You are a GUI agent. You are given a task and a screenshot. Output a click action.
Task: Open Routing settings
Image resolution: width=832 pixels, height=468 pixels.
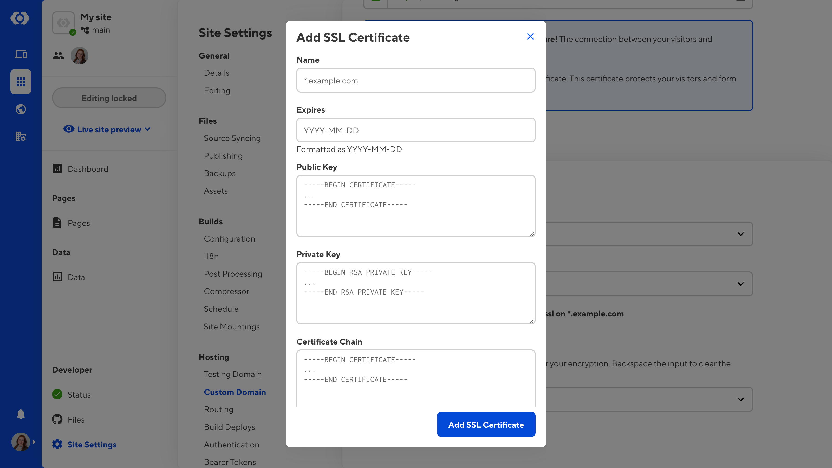[x=219, y=409]
